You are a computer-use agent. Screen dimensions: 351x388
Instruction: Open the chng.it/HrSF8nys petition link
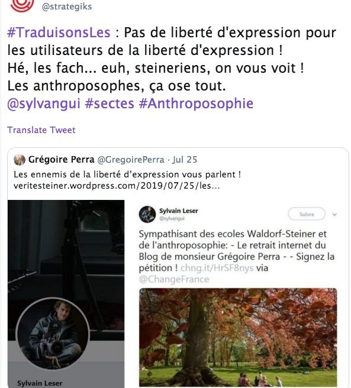point(217,268)
